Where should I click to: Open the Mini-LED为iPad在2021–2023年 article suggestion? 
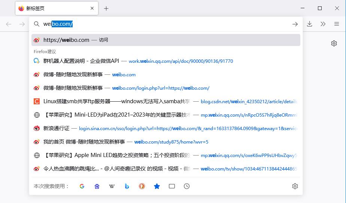tap(166, 115)
